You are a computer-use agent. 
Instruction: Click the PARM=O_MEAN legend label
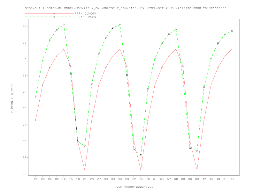(x=85, y=13)
